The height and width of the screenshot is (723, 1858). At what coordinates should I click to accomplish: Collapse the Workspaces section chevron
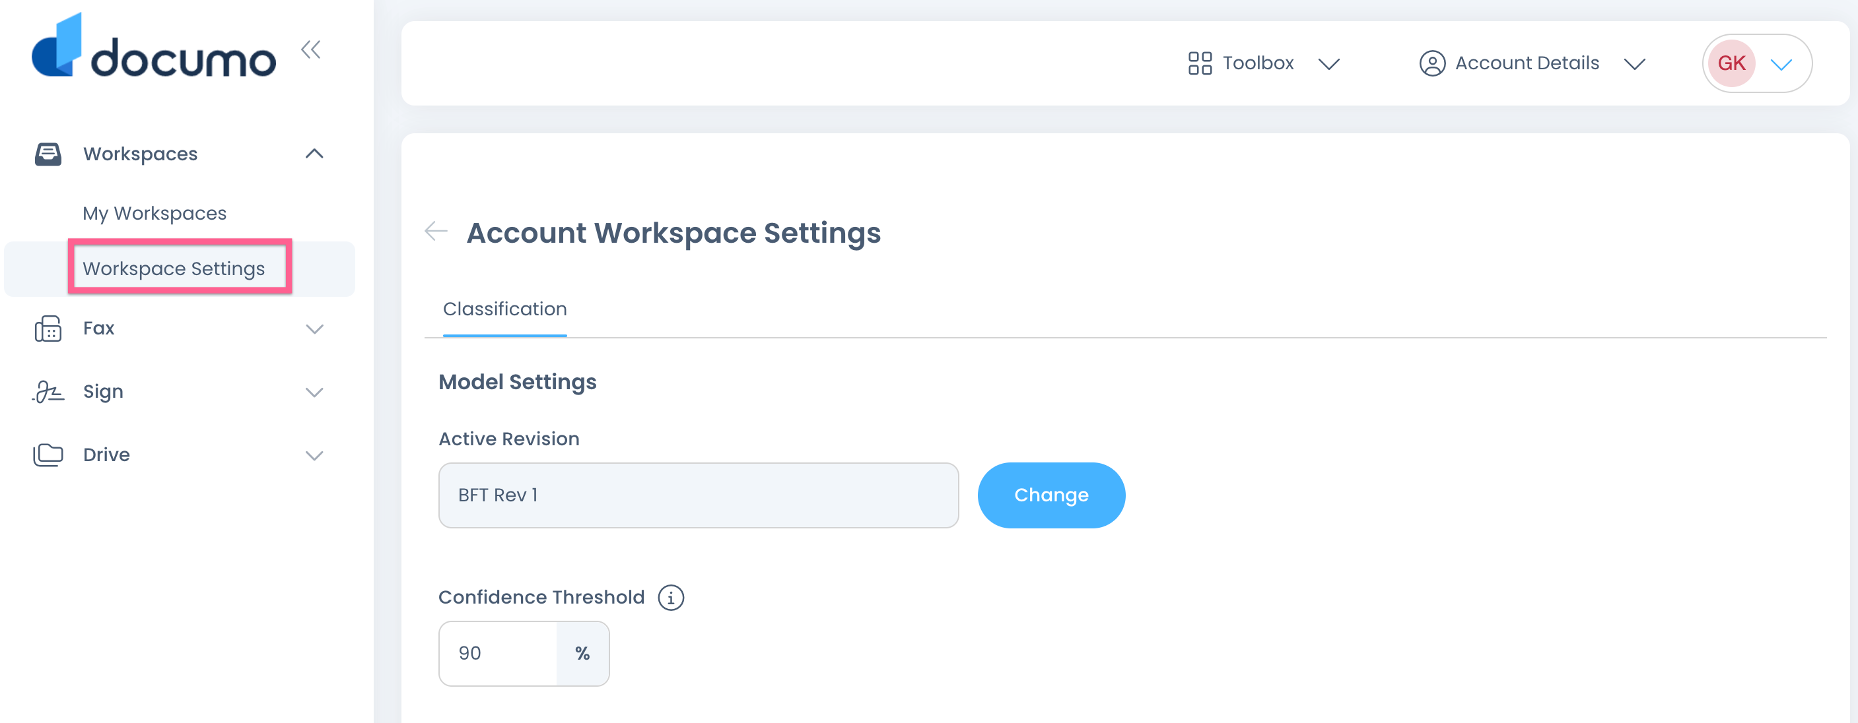click(x=314, y=154)
